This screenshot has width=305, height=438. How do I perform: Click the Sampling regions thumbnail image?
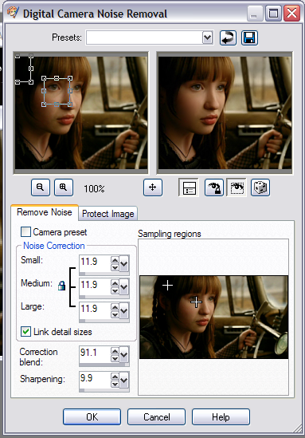[214, 318]
